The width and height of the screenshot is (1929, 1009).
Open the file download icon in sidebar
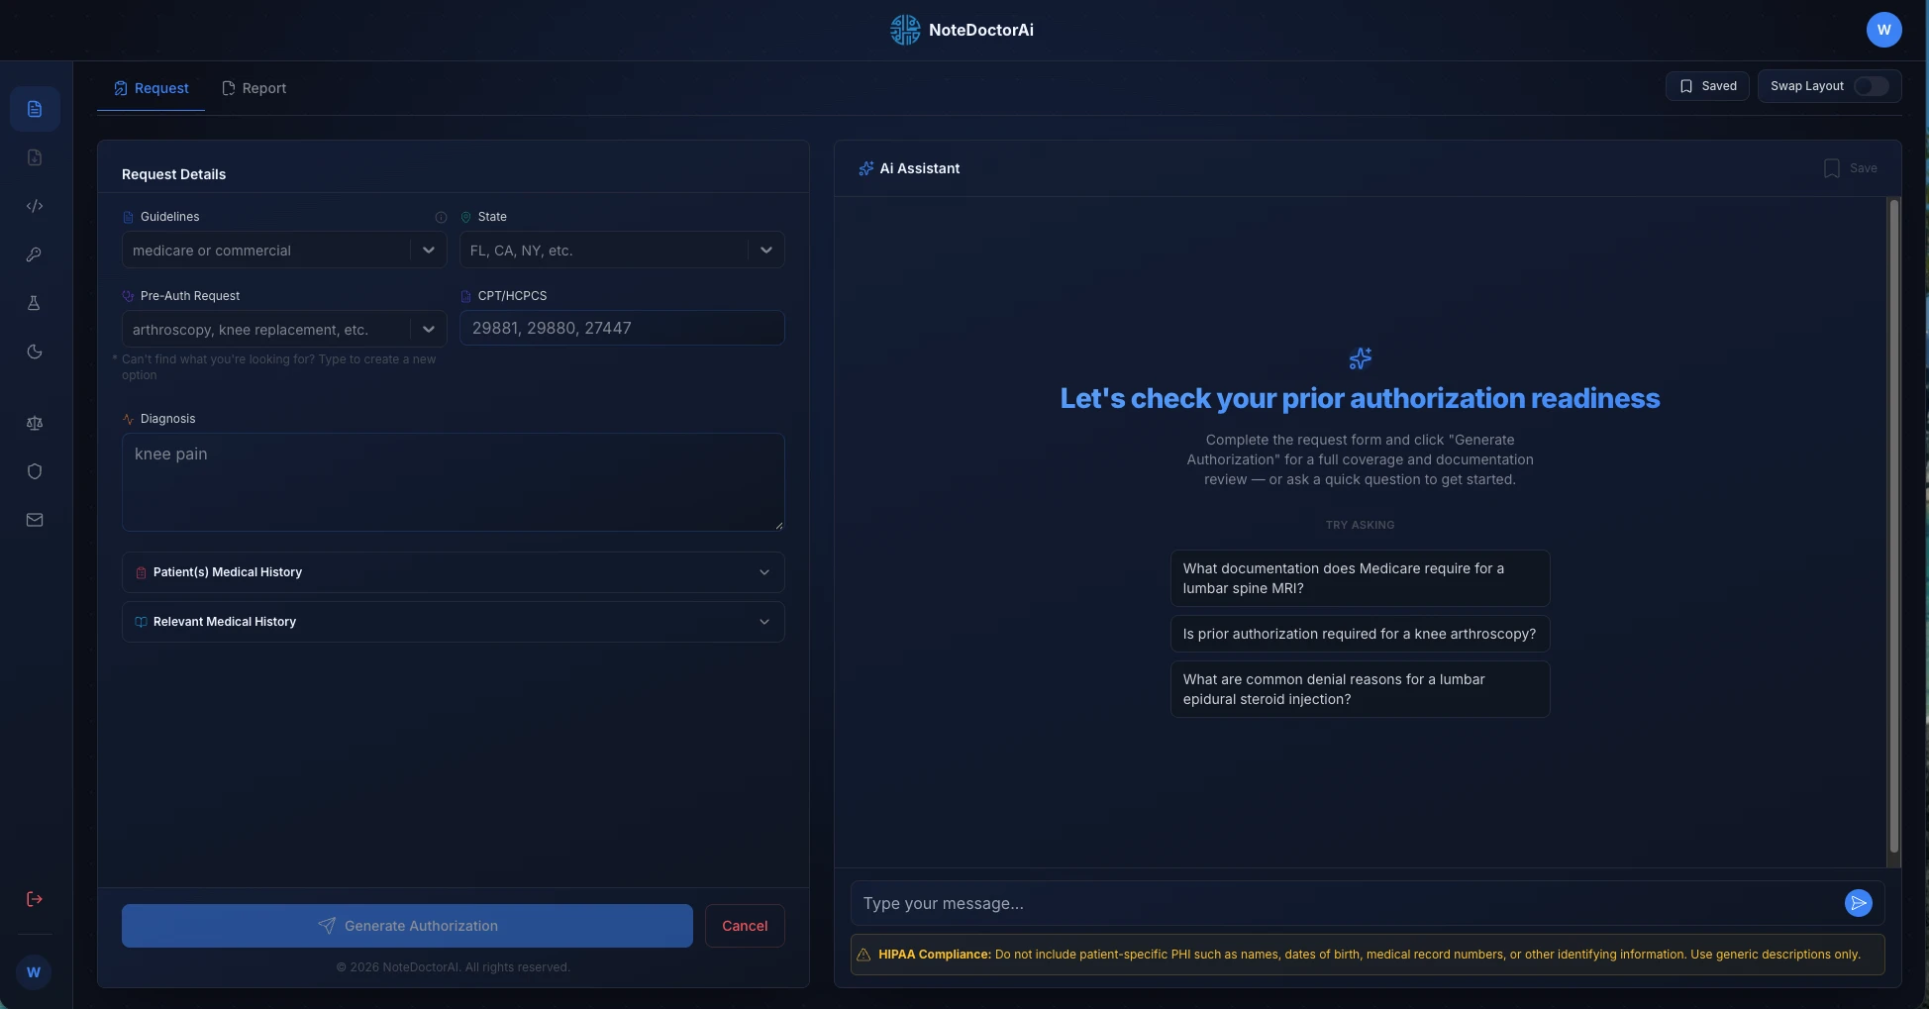pyautogui.click(x=35, y=157)
